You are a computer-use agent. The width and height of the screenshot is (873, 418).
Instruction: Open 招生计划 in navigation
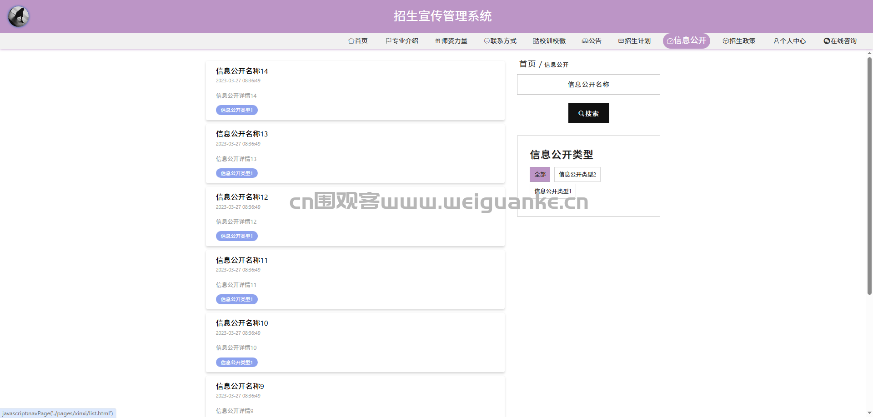[x=634, y=41]
